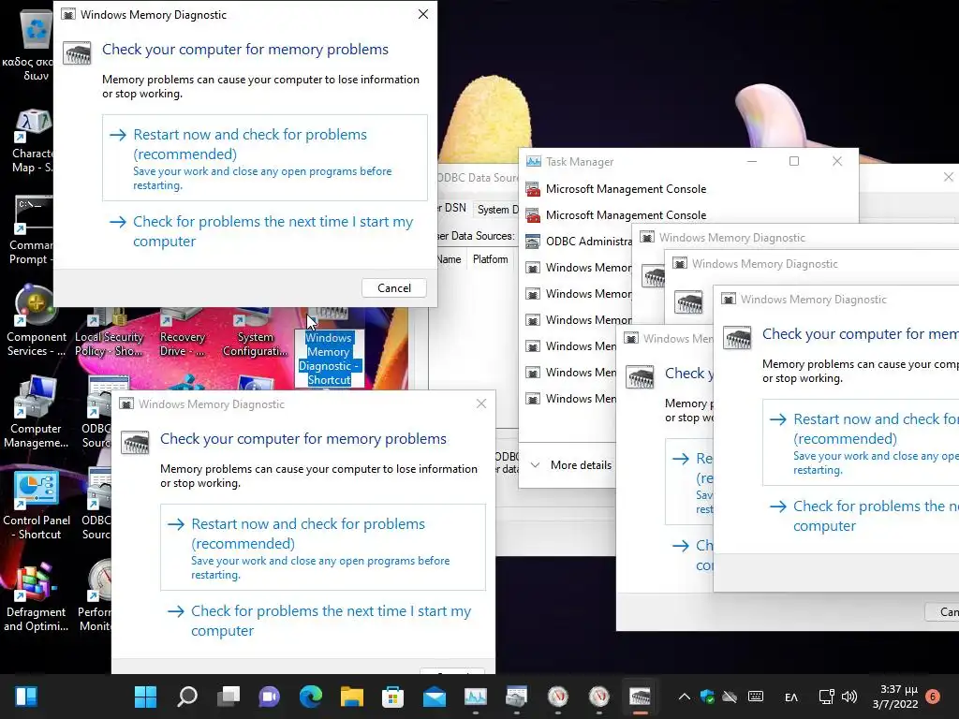Viewport: 959px width, 719px height.
Task: Choose Check next time in the bottom-left dialog
Action: (x=323, y=621)
